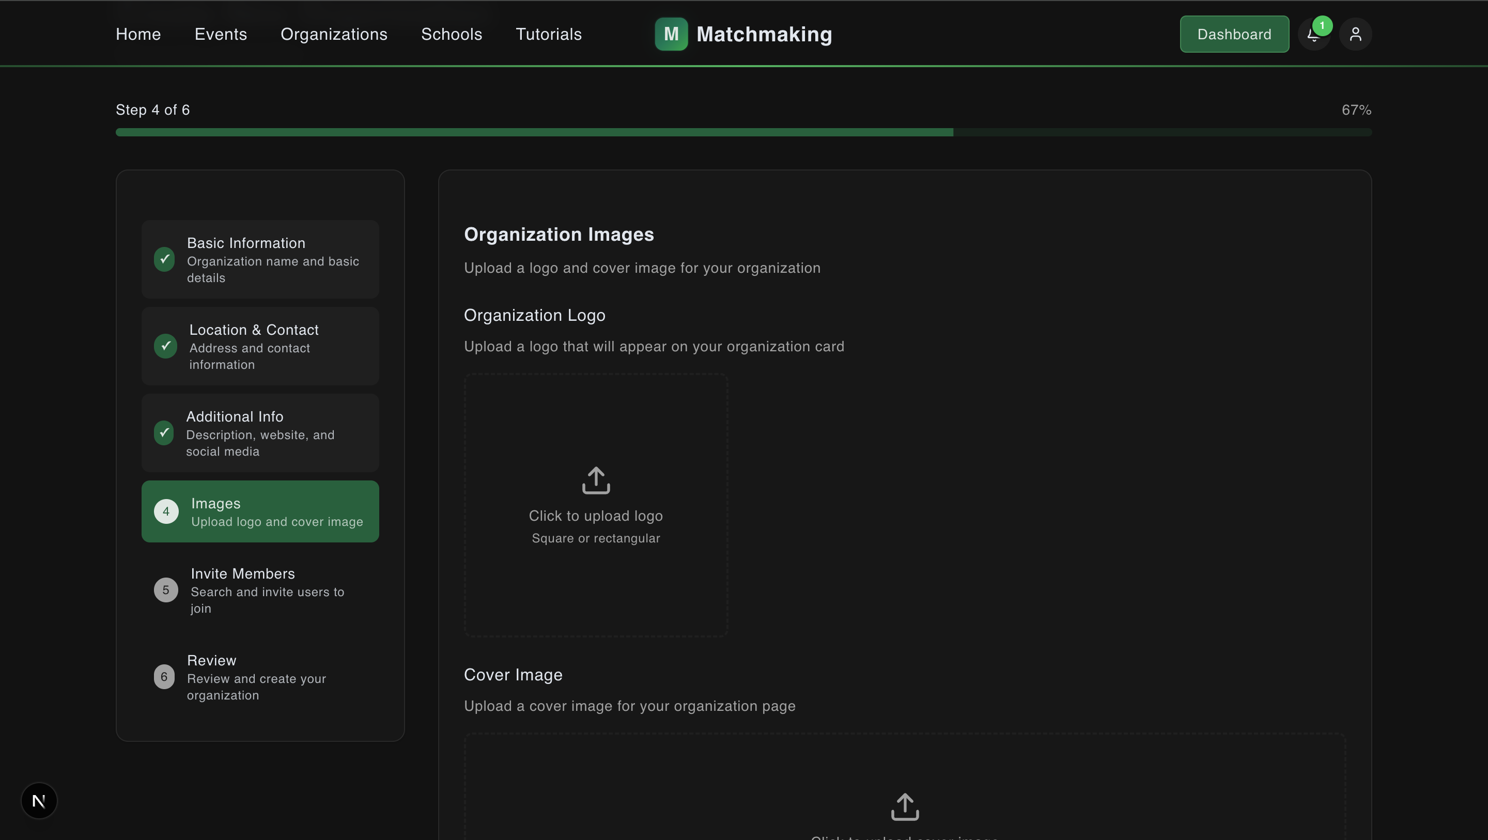
Task: Go to the Location & Contact step
Action: point(260,346)
